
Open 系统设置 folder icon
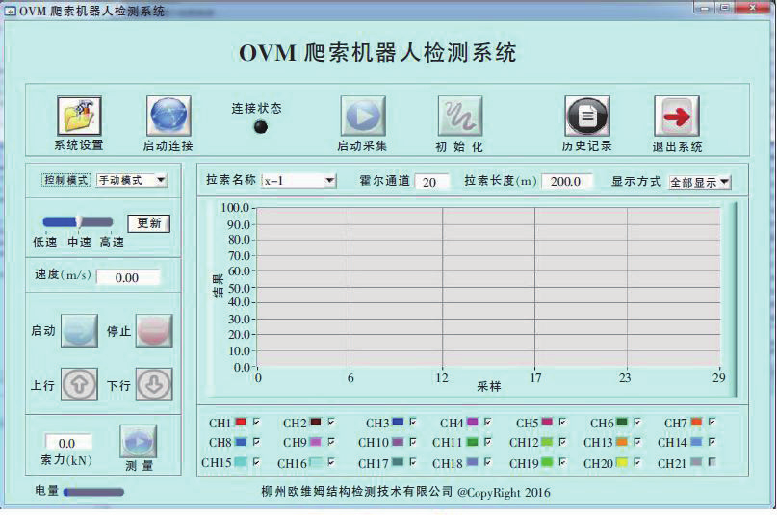[x=79, y=116]
